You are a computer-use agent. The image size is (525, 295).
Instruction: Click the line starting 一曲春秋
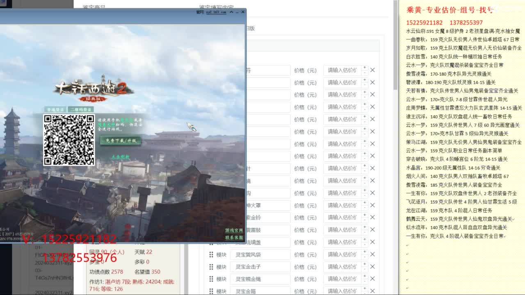coord(463,40)
